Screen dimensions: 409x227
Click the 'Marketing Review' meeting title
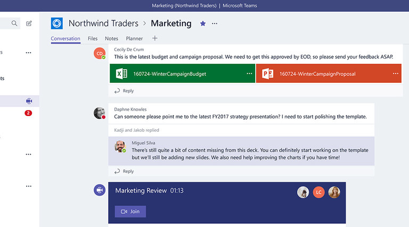click(x=141, y=190)
